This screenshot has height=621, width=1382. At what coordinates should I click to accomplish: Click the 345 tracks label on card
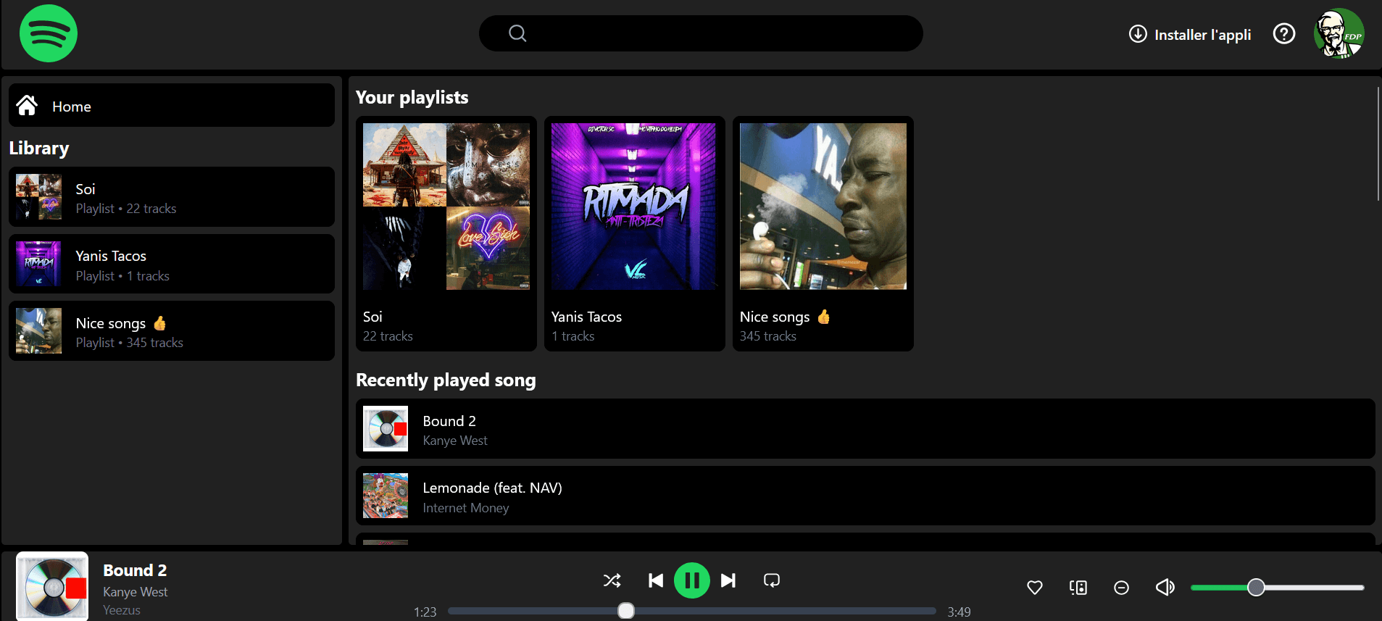tap(768, 336)
